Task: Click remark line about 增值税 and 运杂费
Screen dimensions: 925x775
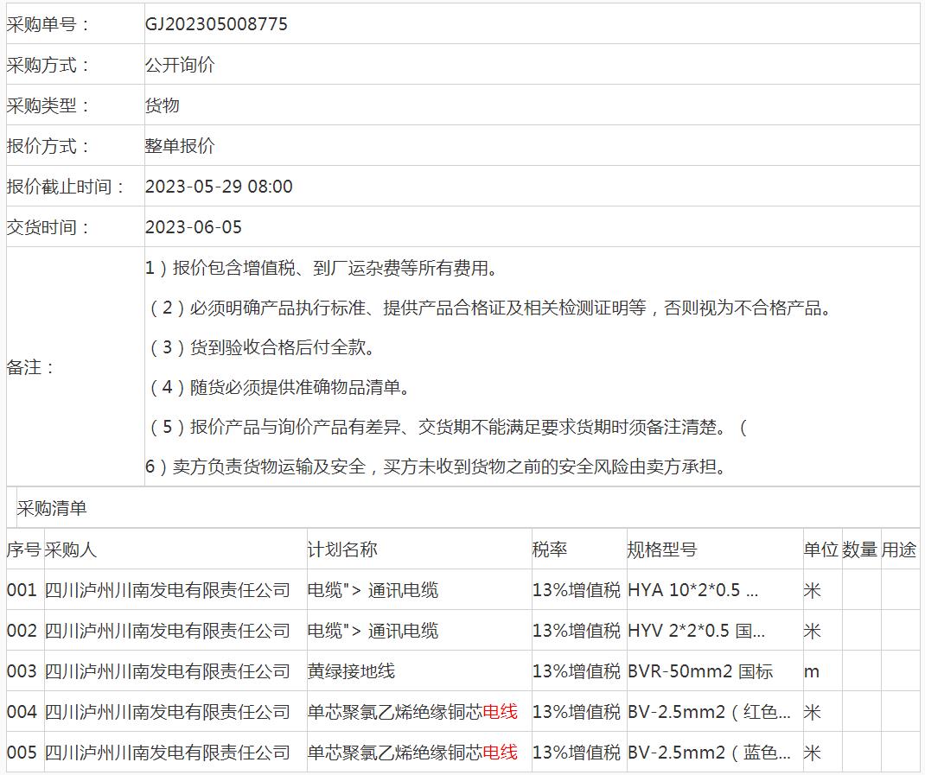Action: pyautogui.click(x=322, y=269)
